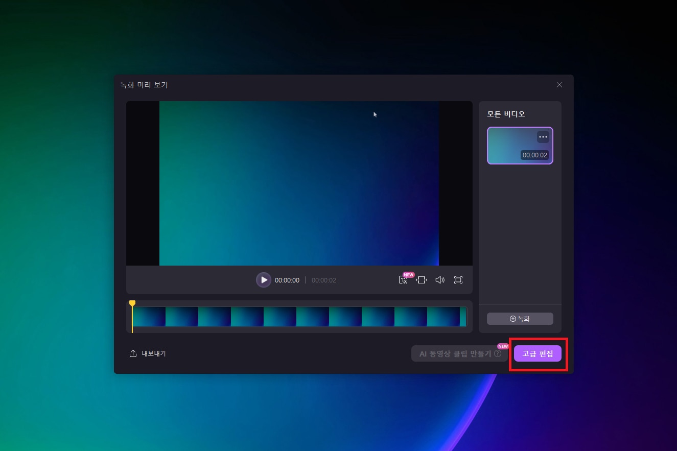The image size is (677, 451).
Task: Play the recorded video preview
Action: 264,280
